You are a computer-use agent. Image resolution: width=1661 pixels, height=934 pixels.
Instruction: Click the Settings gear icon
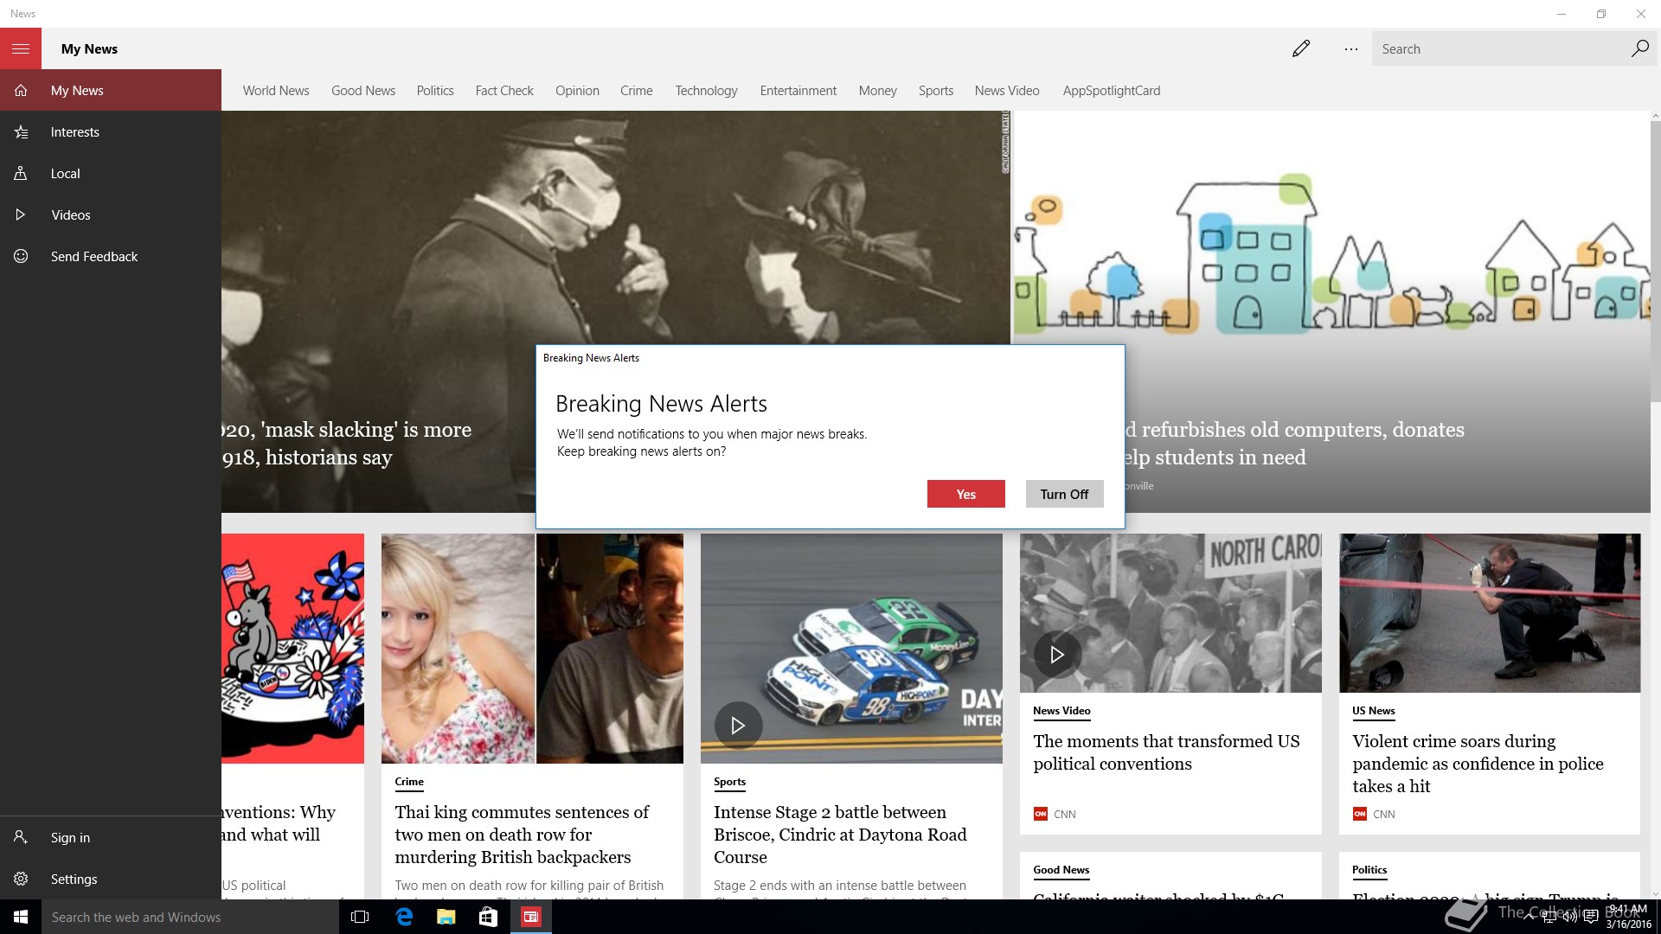(21, 880)
